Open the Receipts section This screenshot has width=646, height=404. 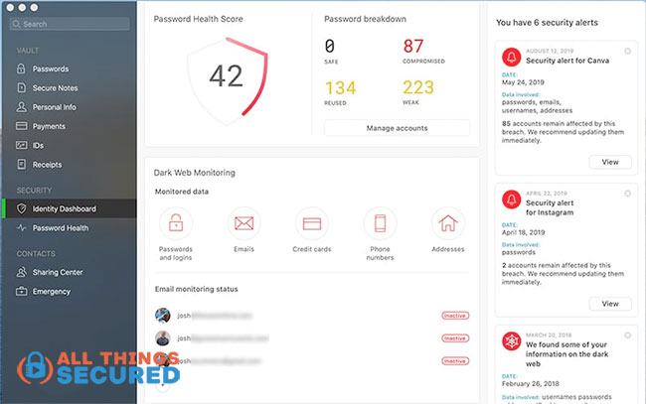48,165
